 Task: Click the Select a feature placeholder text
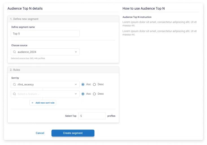[x=28, y=94]
